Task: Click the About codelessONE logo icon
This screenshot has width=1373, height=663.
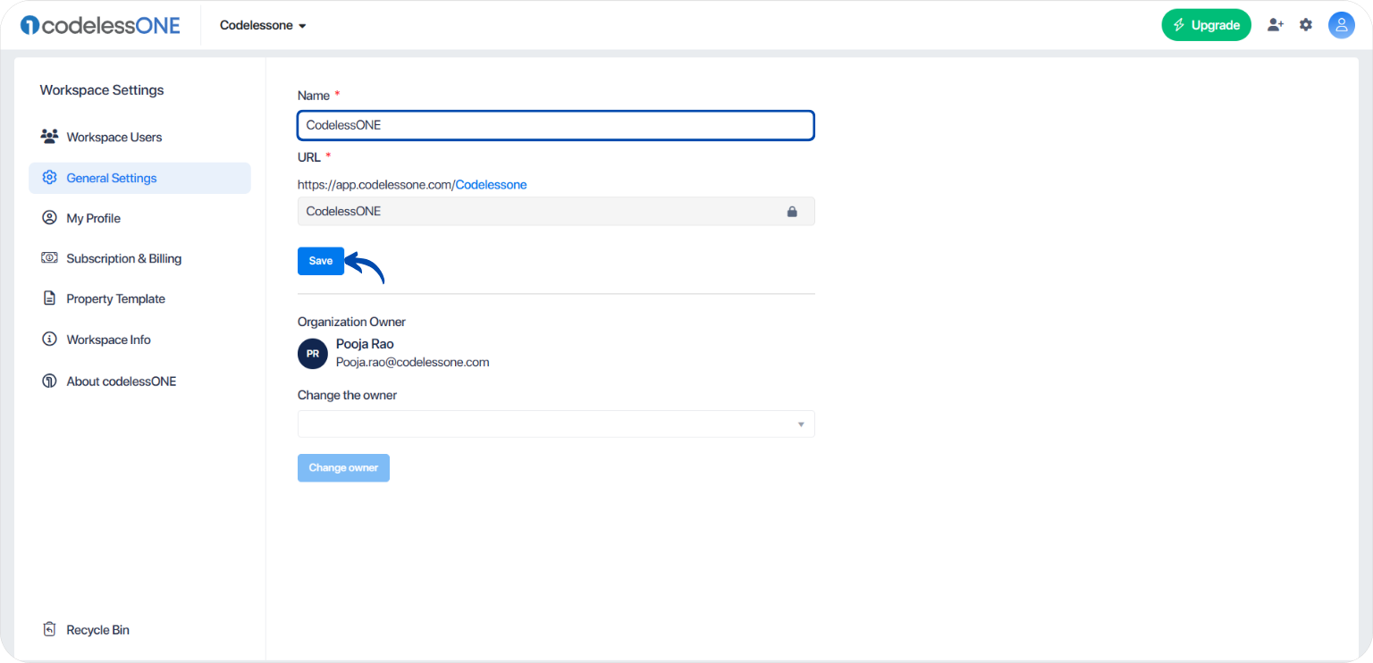Action: tap(50, 381)
